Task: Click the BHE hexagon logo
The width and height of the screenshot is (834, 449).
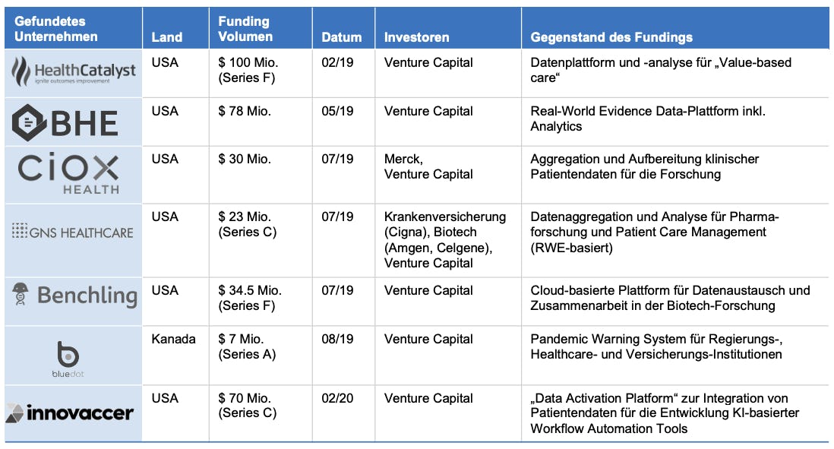Action: pyautogui.click(x=65, y=123)
